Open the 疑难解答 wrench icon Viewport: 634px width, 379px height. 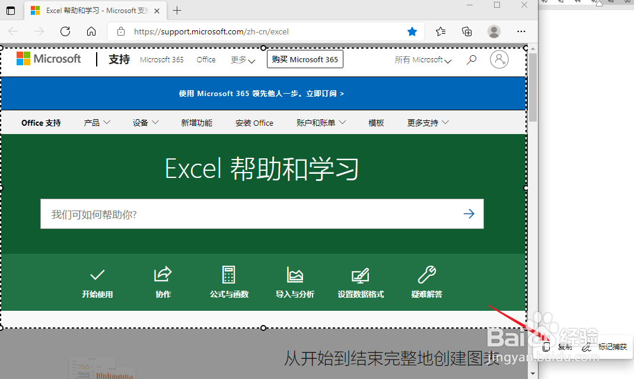pos(426,274)
